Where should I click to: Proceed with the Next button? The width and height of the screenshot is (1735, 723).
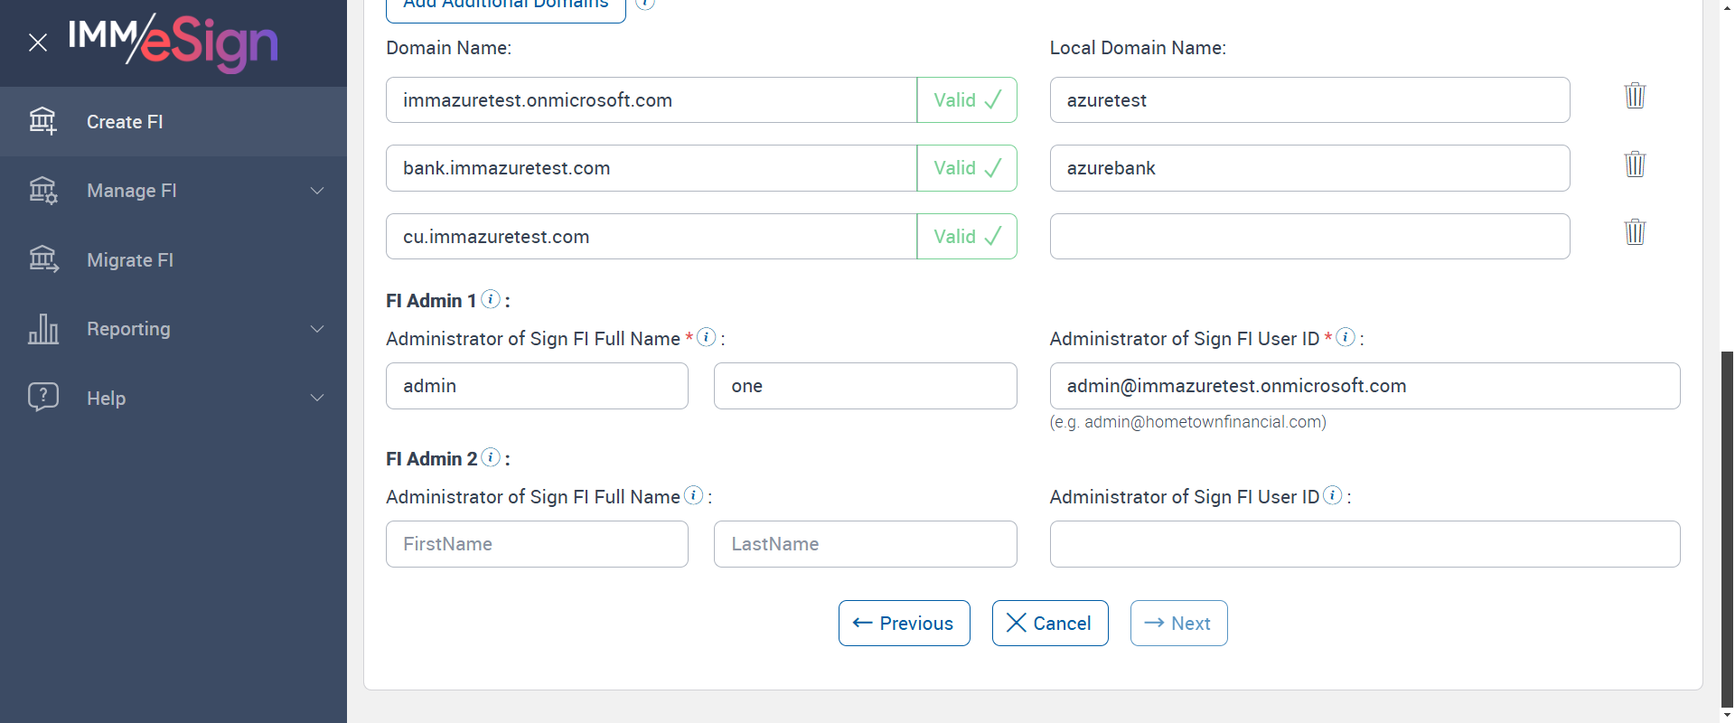tap(1178, 624)
